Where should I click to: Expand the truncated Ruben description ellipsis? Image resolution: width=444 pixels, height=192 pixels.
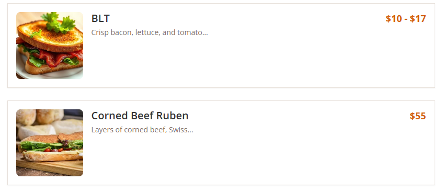tap(190, 131)
